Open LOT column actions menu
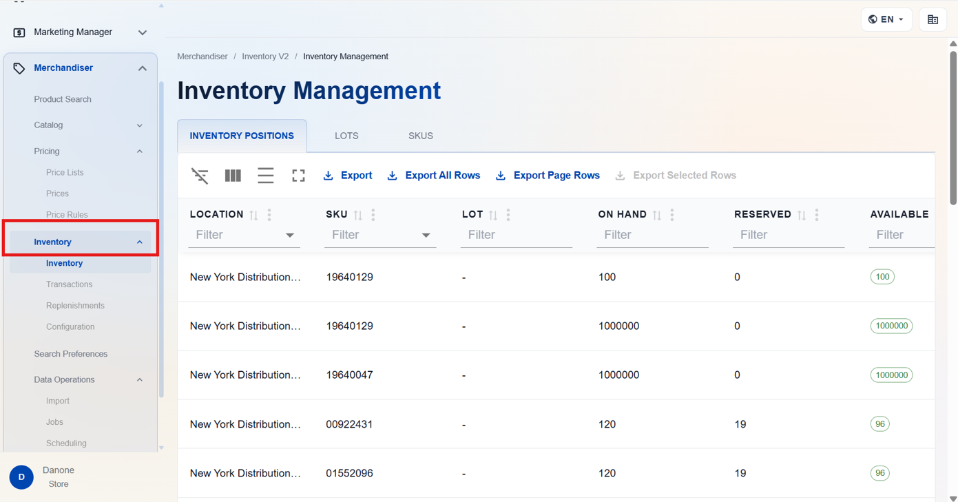The image size is (958, 502). click(508, 215)
